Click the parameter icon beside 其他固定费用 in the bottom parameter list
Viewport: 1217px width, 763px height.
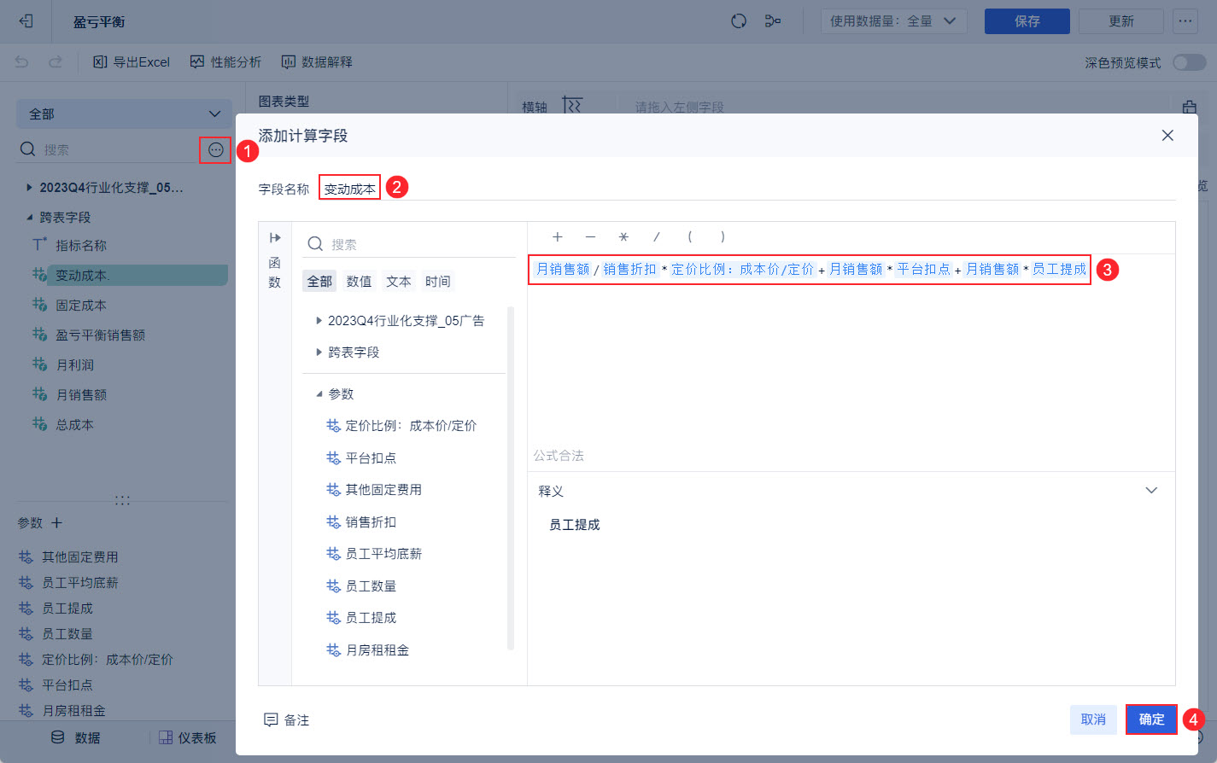[x=26, y=556]
